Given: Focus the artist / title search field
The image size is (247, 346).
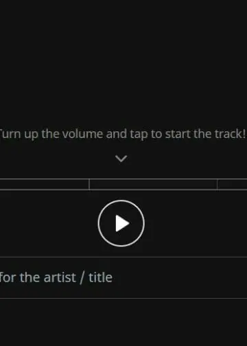Looking at the screenshot, I should click(123, 277).
